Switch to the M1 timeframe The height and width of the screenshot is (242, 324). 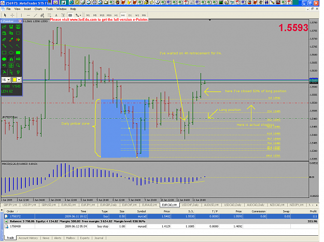point(88,15)
